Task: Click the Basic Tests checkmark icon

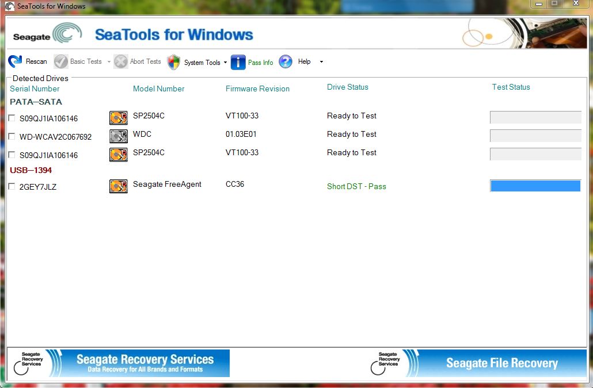Action: pos(60,62)
